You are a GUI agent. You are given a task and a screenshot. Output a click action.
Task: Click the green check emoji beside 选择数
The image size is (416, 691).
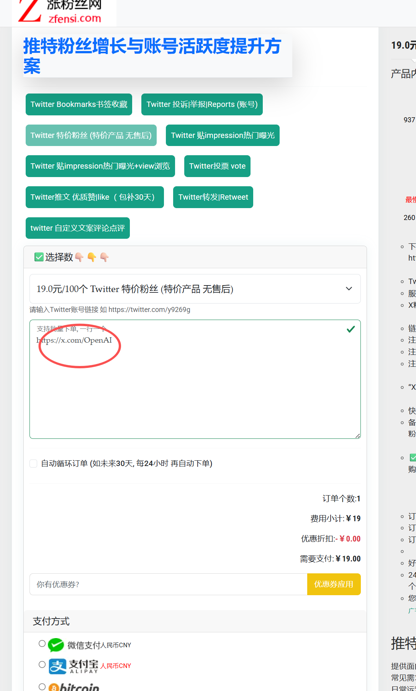click(39, 257)
